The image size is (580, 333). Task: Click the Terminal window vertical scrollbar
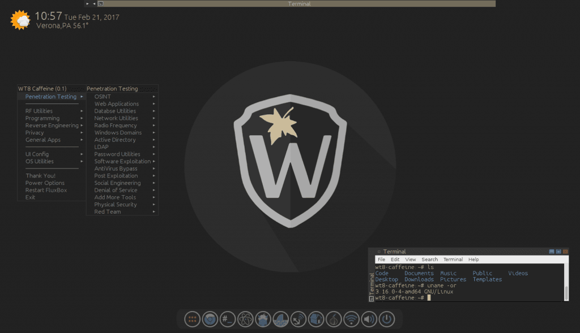point(566,291)
